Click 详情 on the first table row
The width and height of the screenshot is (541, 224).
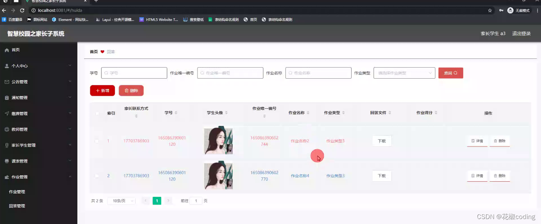tap(477, 141)
